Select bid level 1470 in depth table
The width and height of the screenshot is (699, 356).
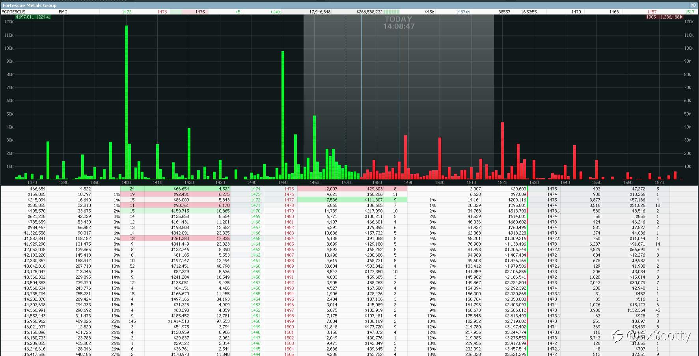255,211
